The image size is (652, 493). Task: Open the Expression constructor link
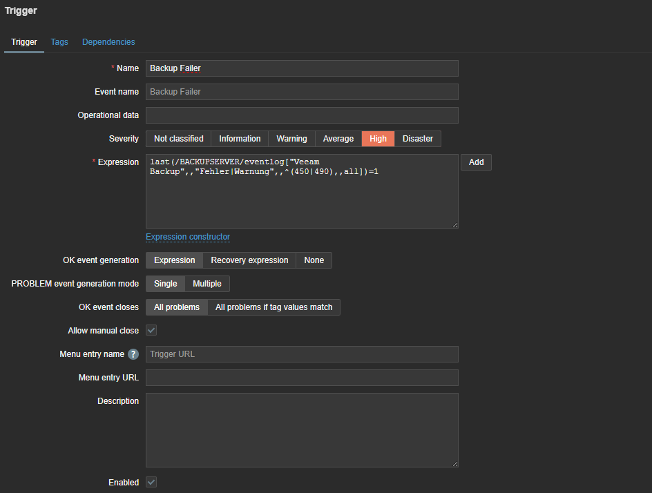(188, 237)
